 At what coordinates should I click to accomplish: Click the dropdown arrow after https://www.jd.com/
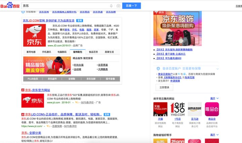coord(44,126)
